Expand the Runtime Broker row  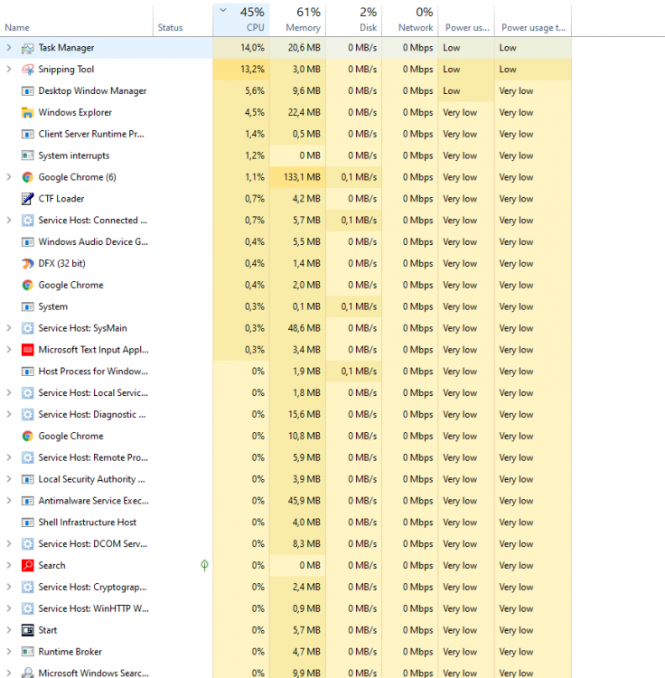click(9, 652)
